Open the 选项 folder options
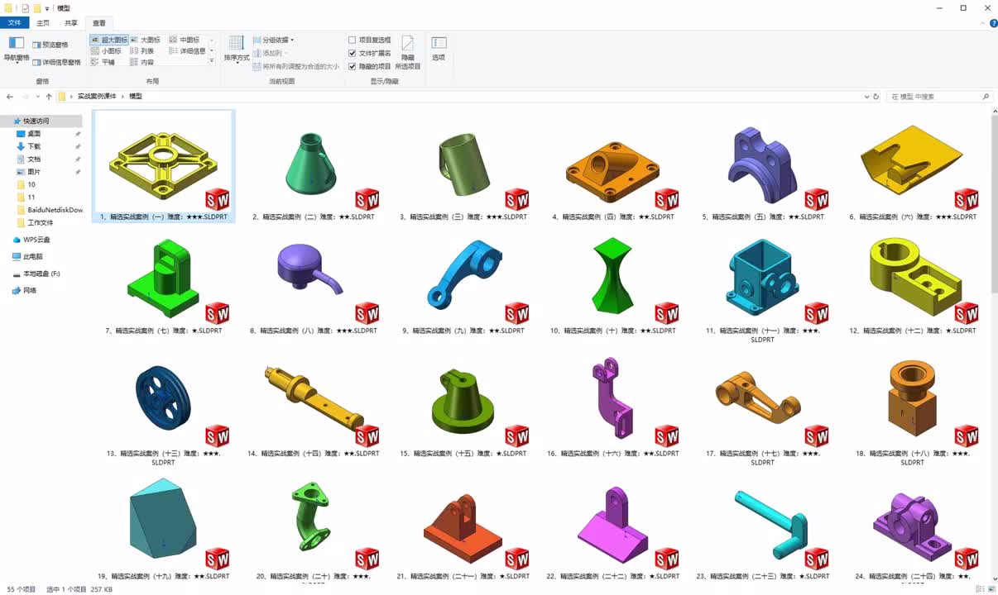This screenshot has height=595, width=998. point(439,49)
